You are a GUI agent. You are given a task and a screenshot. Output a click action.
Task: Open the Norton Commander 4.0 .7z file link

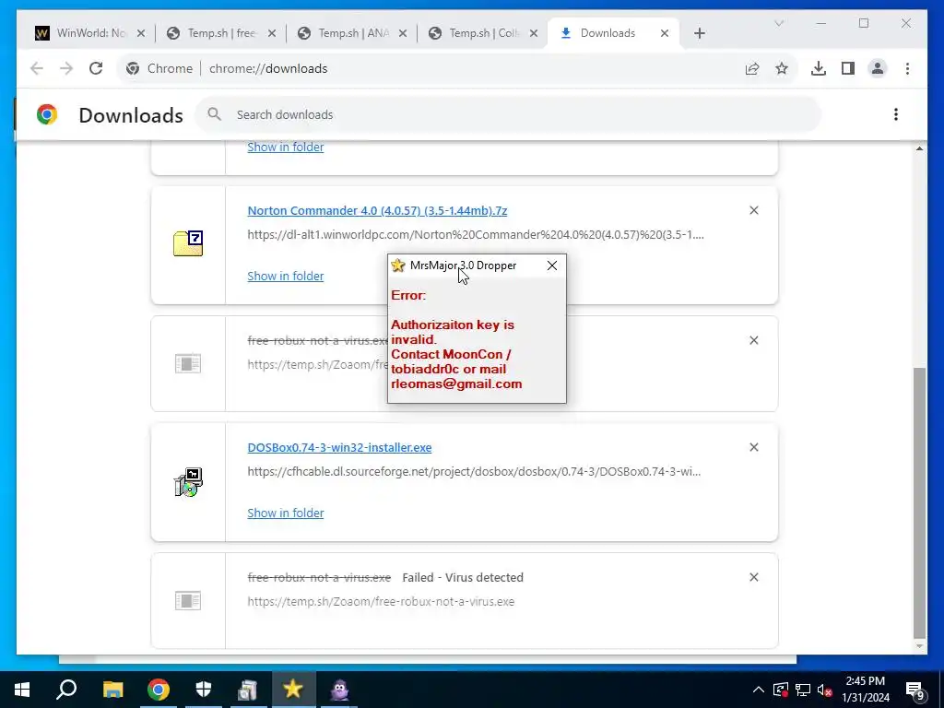[377, 211]
